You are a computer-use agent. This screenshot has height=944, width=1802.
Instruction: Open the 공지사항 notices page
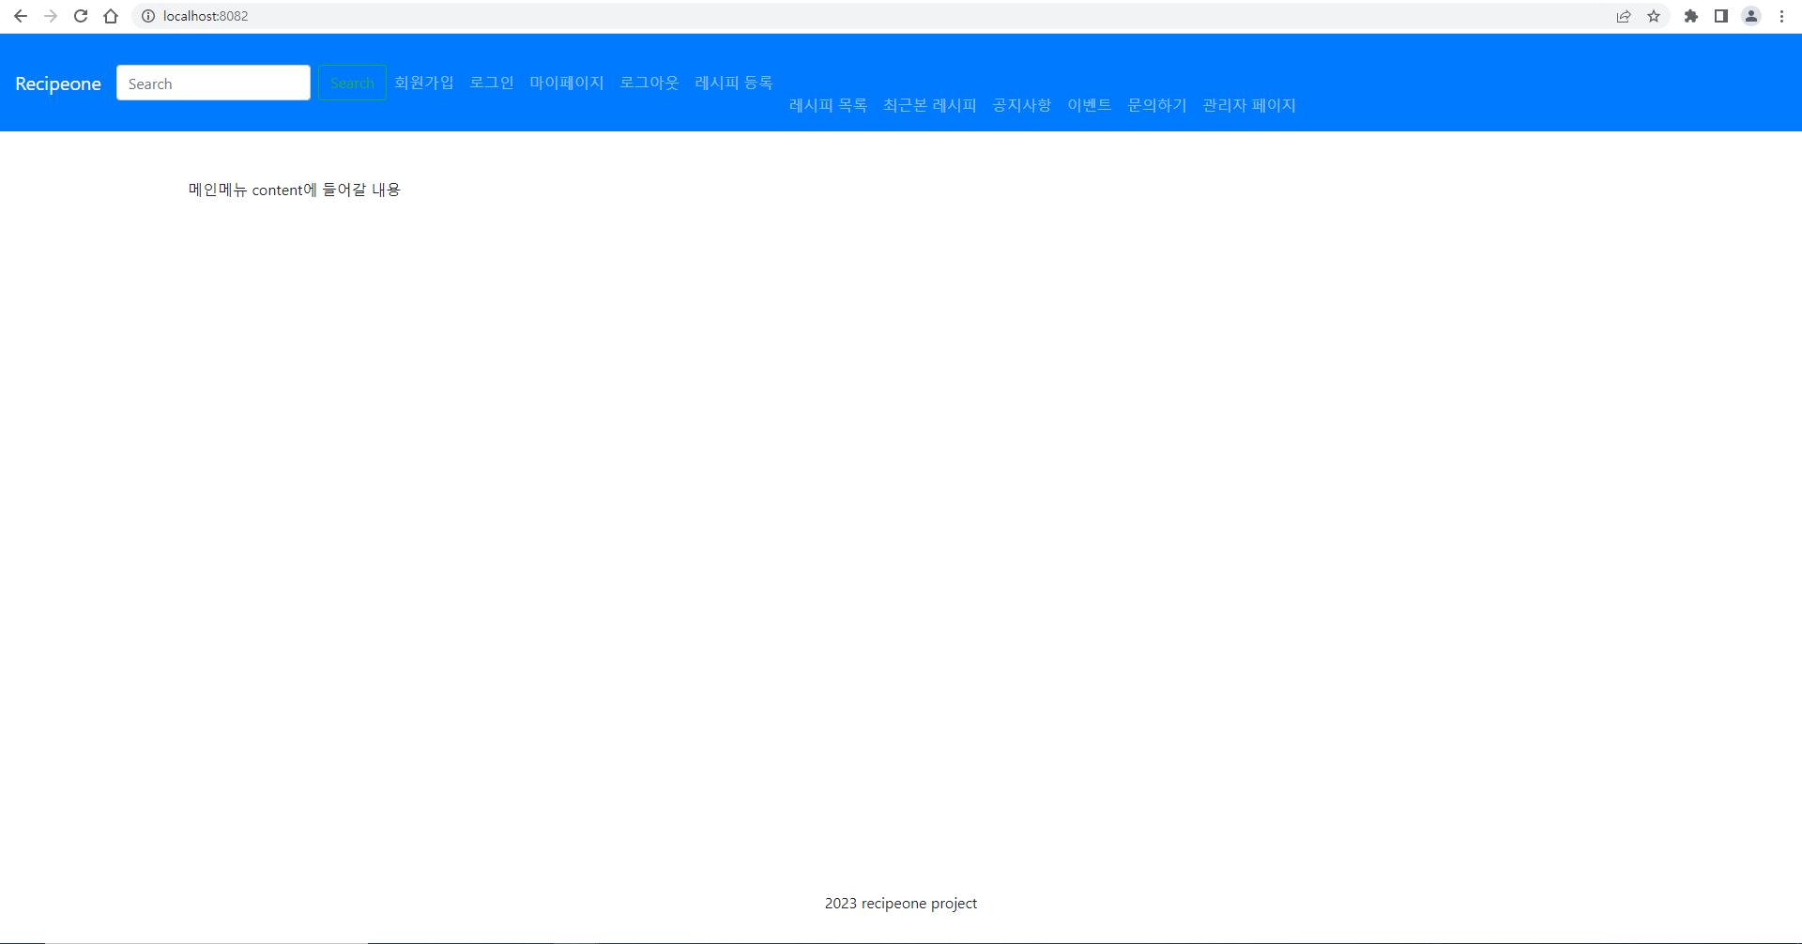pos(1022,105)
